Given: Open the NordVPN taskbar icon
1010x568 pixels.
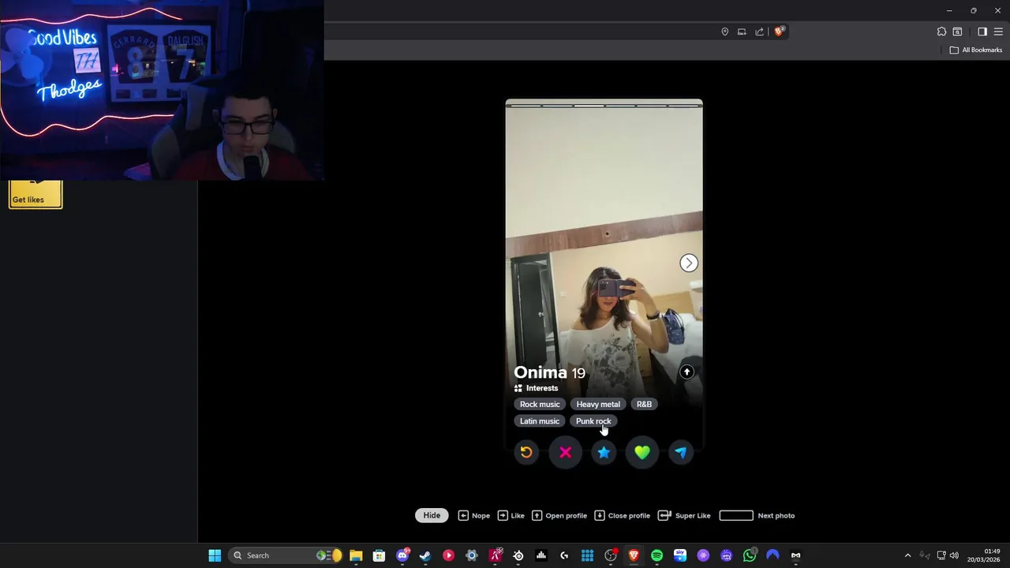Looking at the screenshot, I should pos(772,555).
